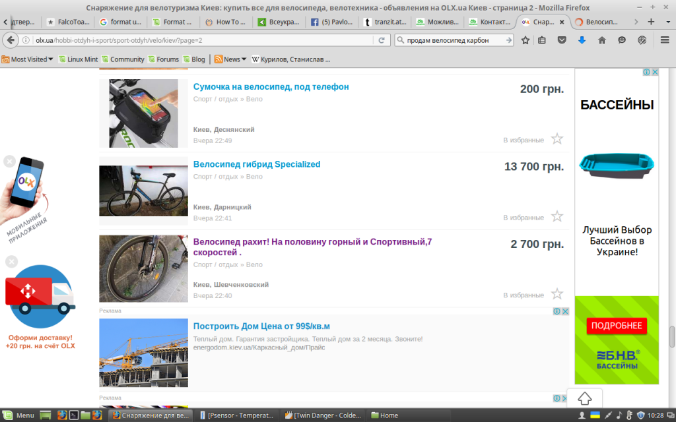Switch to the Facebook (5) Pavlo tab
Image resolution: width=676 pixels, height=422 pixels.
click(x=333, y=22)
